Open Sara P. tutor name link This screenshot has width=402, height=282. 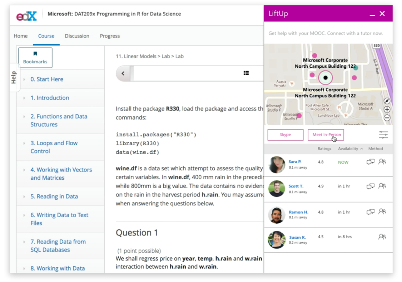point(295,161)
